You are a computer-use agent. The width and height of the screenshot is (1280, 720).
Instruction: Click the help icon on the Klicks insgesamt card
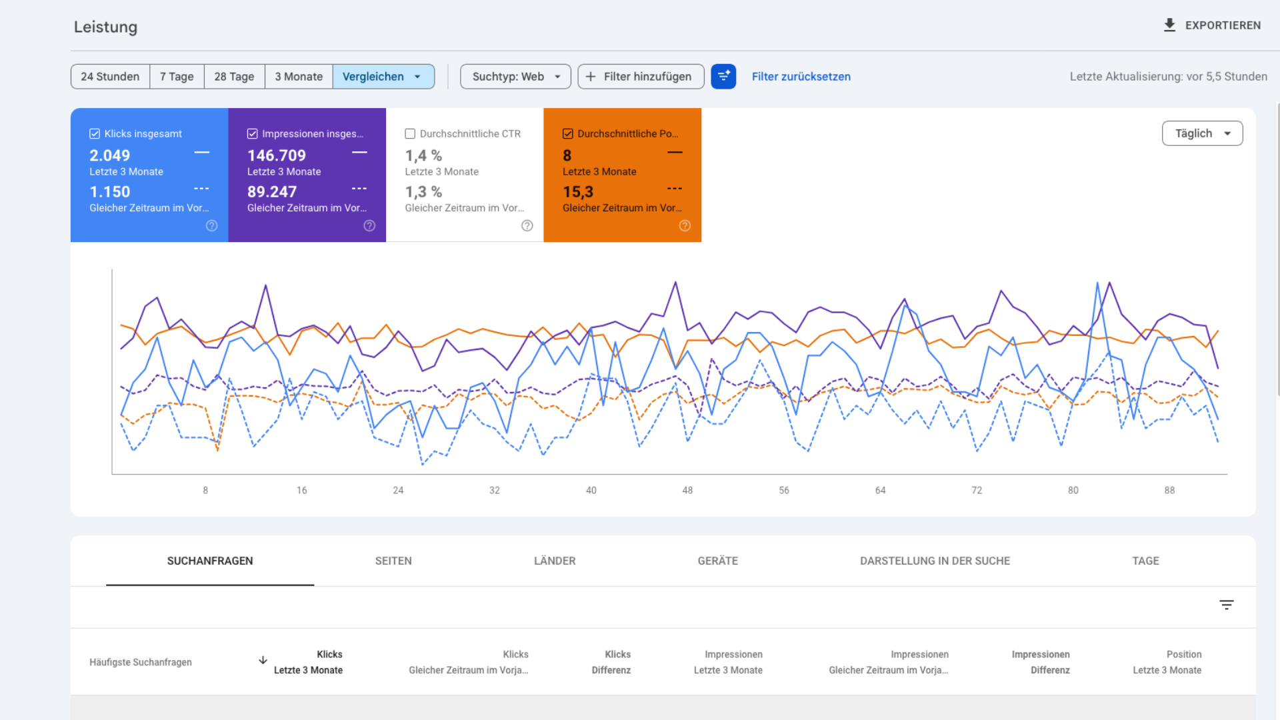coord(211,226)
